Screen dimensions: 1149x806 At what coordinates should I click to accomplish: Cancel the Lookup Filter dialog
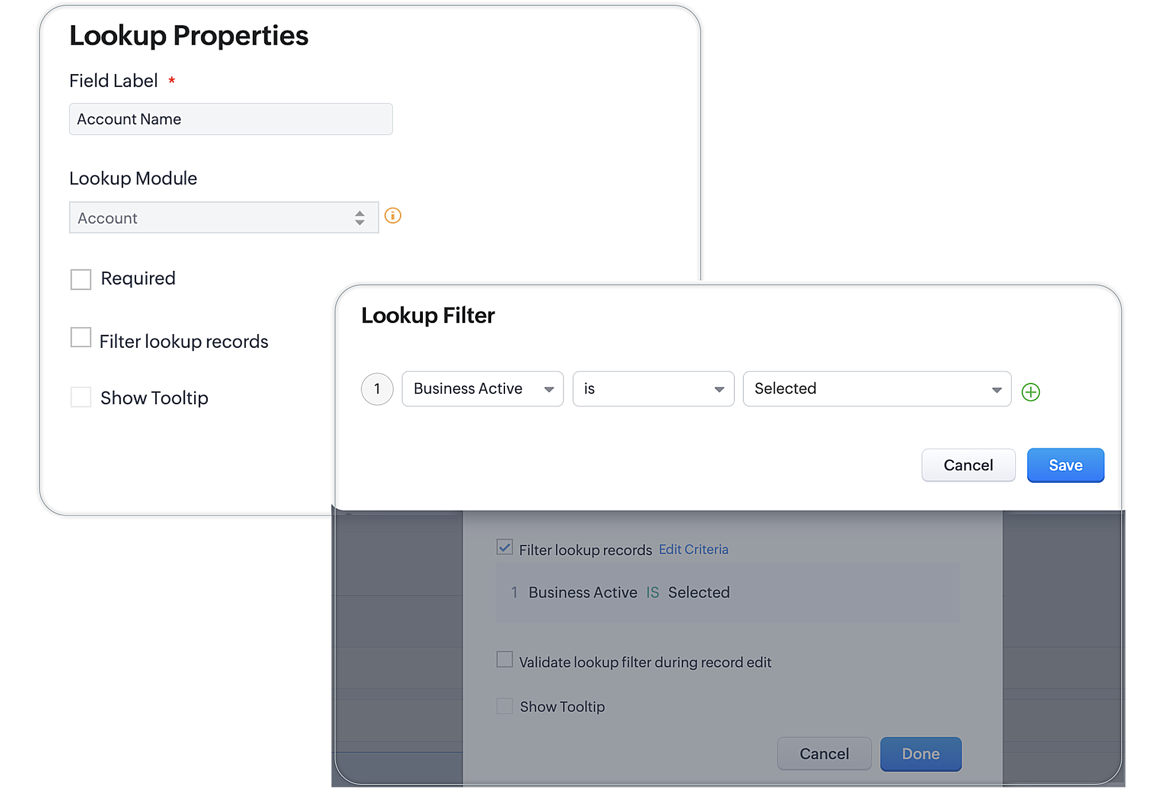(967, 465)
